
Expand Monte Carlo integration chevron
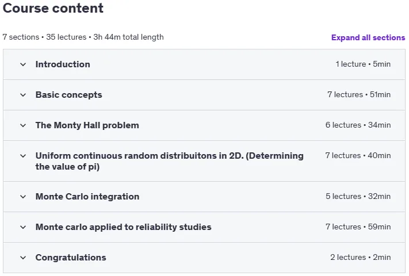[23, 197]
